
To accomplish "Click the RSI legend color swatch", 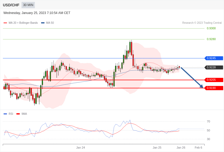I will pyautogui.click(x=5, y=114).
